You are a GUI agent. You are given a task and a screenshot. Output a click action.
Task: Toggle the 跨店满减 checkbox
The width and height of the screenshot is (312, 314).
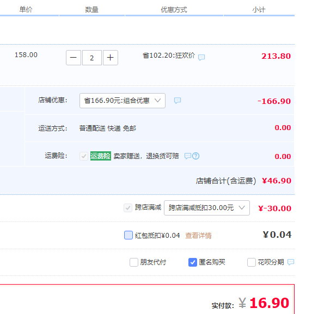128,208
